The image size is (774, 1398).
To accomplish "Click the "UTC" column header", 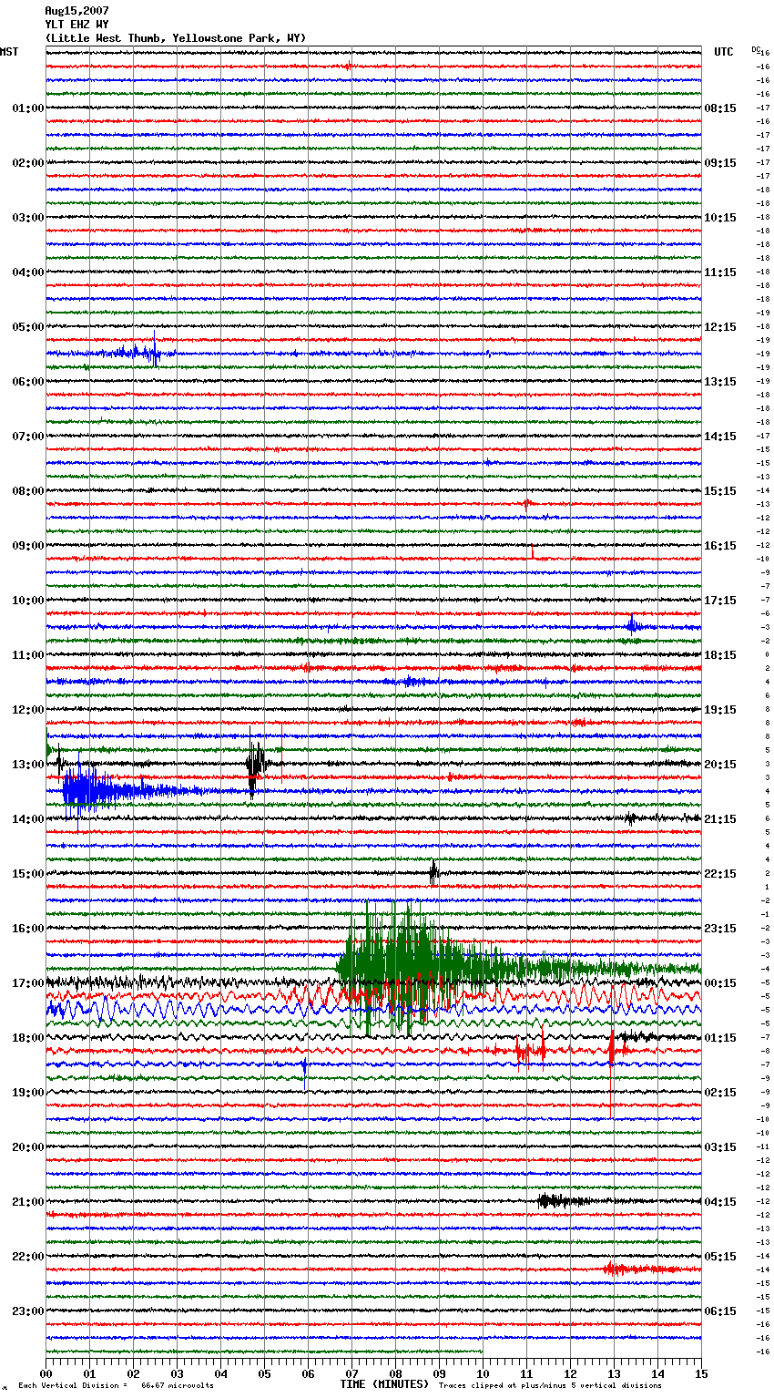I will pyautogui.click(x=724, y=52).
